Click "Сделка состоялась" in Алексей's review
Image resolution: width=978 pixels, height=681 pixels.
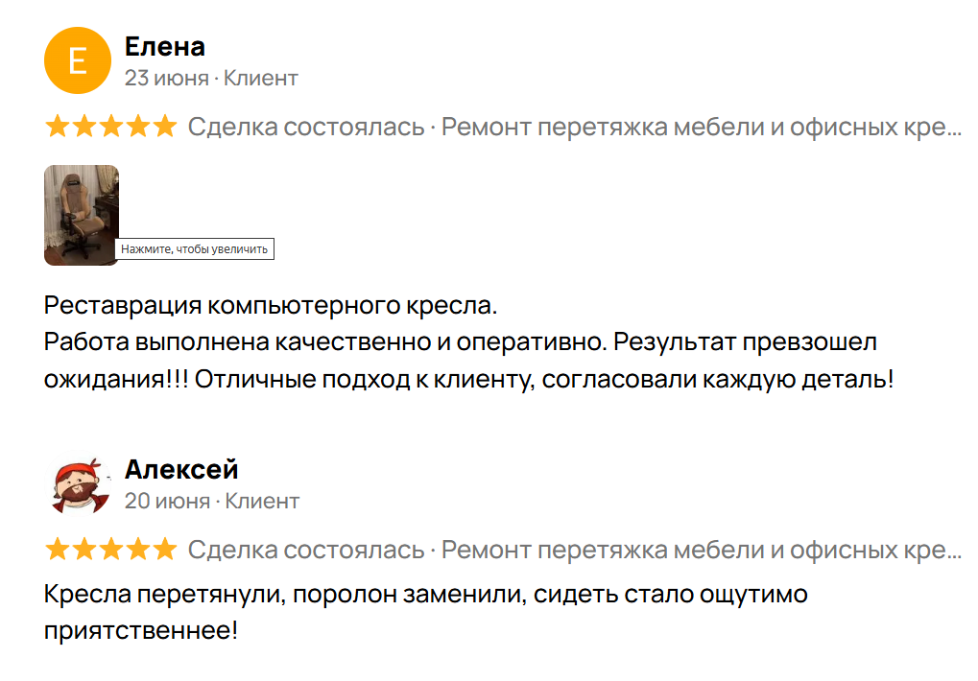[x=306, y=550]
